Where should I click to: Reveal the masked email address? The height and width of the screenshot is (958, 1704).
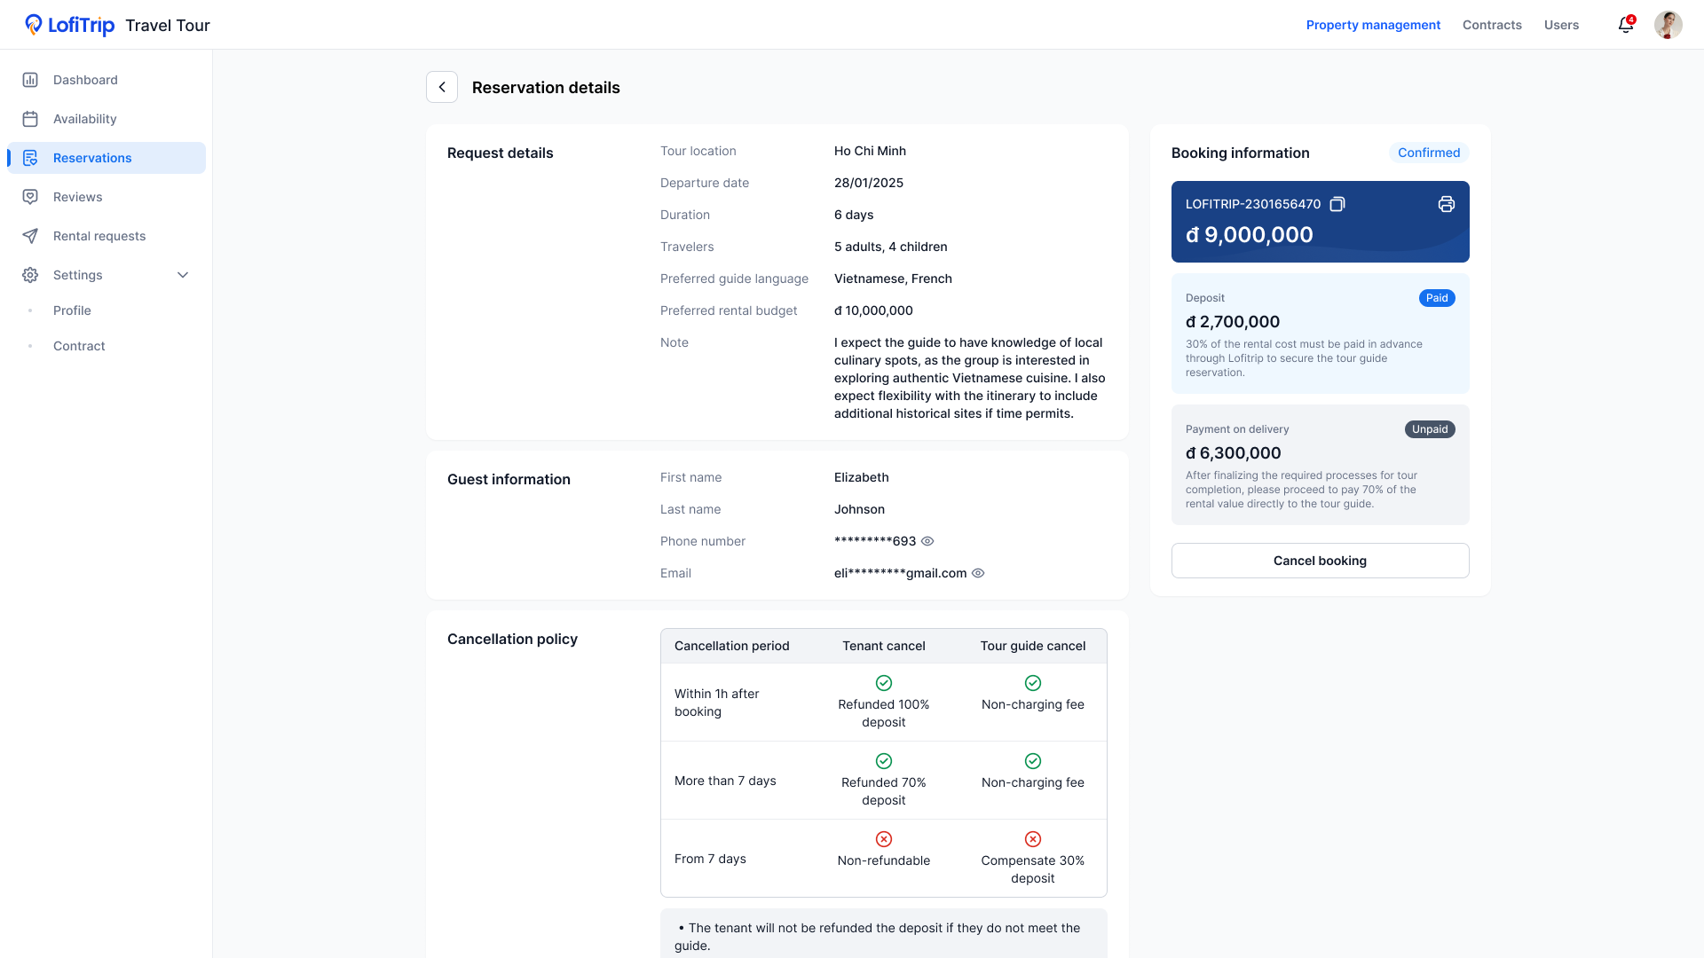[x=978, y=573]
